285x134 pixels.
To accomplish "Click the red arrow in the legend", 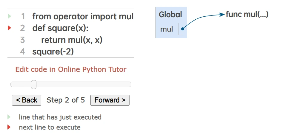I will (9, 127).
